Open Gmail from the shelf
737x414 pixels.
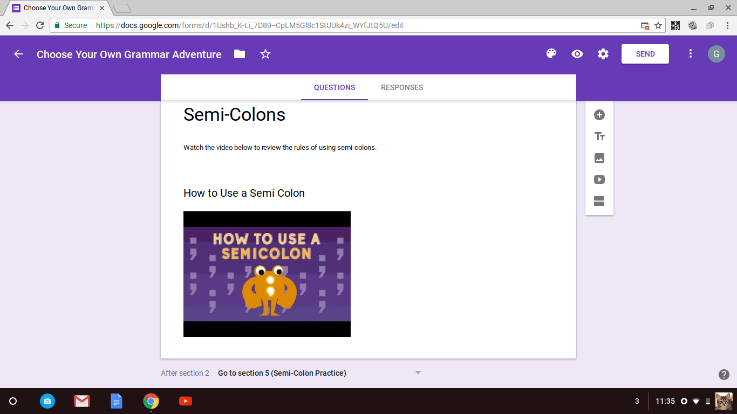[82, 401]
